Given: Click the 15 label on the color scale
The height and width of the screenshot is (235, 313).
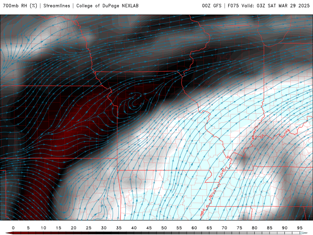Looking at the screenshot, I should tap(58, 228).
